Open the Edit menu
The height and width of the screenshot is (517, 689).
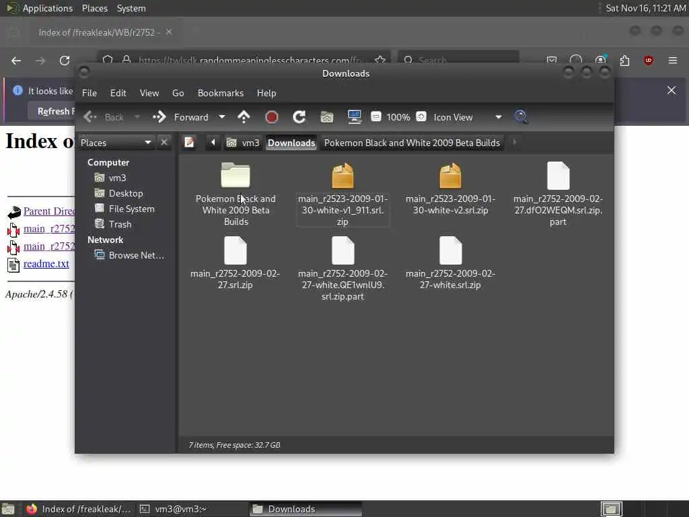[118, 93]
